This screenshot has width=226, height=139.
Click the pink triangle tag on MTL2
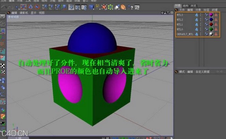click(x=216, y=19)
